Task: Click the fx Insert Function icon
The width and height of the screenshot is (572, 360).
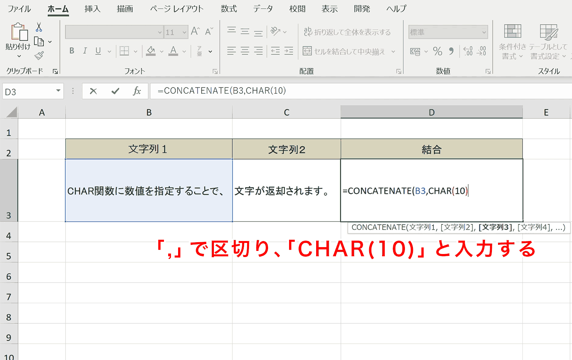Action: (137, 91)
